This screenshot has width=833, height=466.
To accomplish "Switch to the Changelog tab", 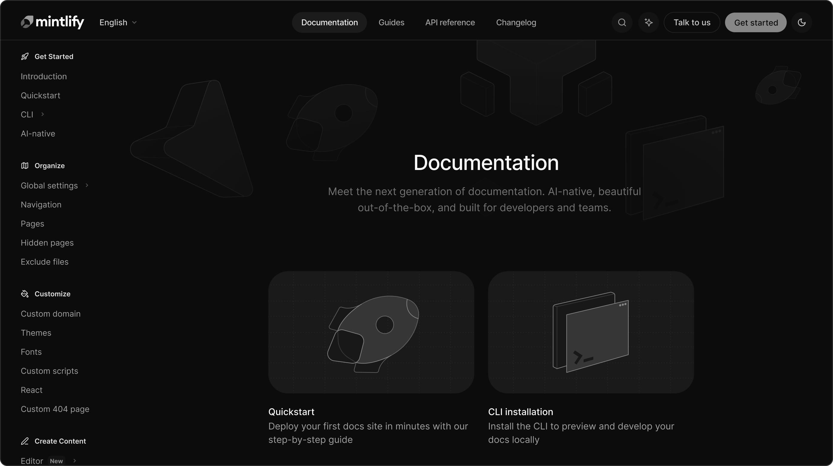I will 516,22.
